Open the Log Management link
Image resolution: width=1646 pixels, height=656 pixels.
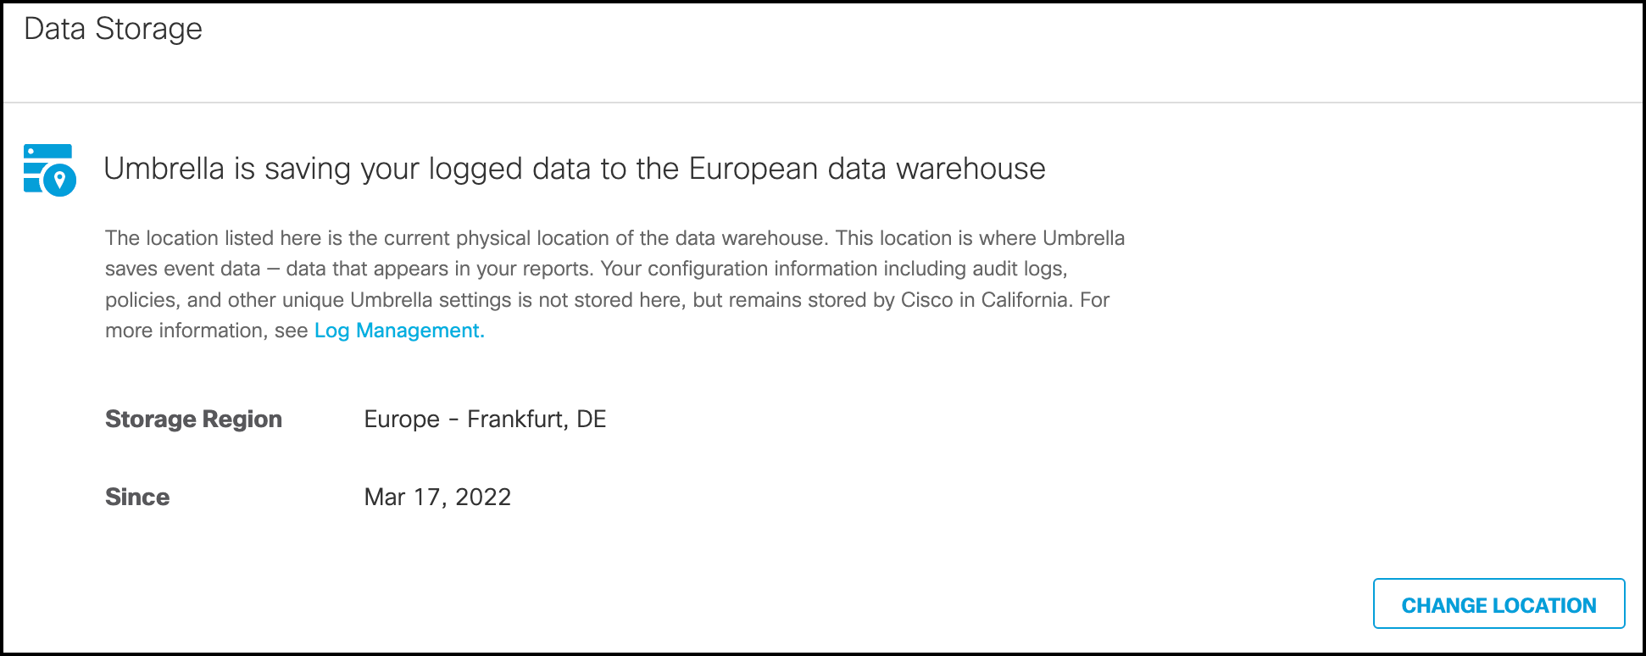tap(398, 331)
